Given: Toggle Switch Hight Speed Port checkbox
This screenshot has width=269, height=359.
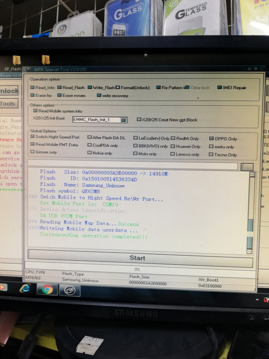Looking at the screenshot, I should [32, 137].
